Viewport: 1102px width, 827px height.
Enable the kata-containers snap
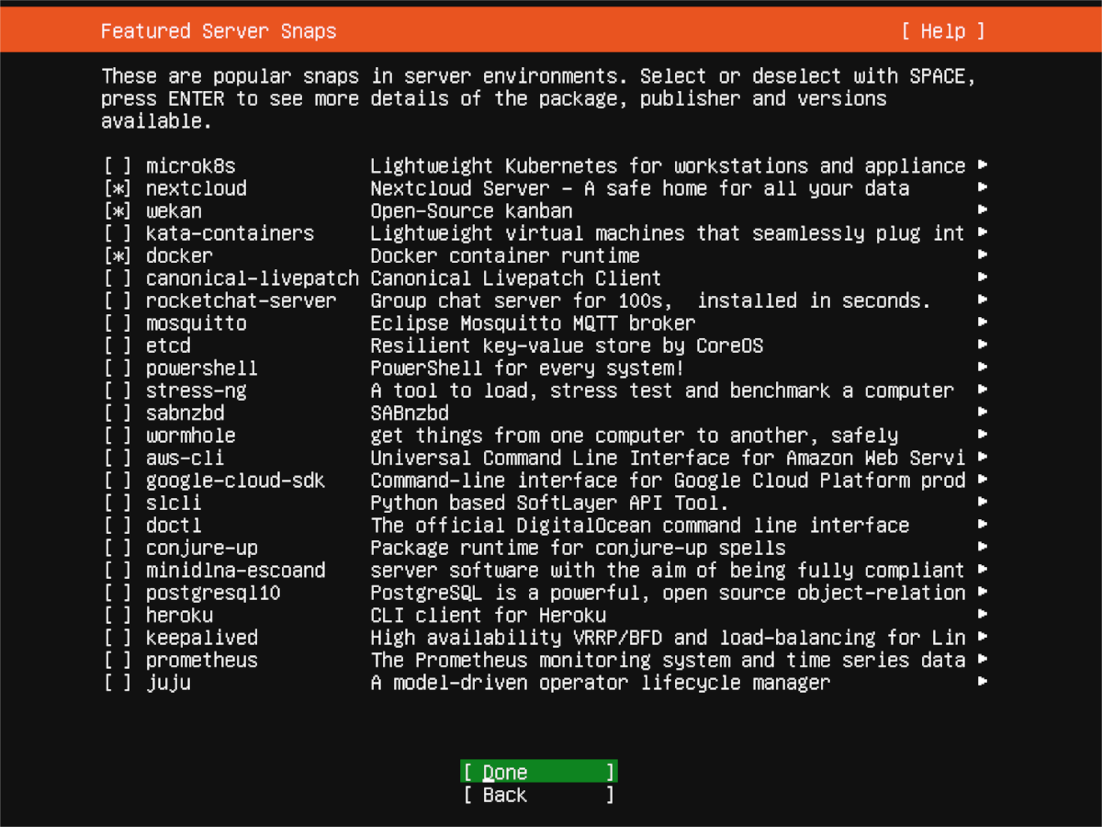coord(119,233)
